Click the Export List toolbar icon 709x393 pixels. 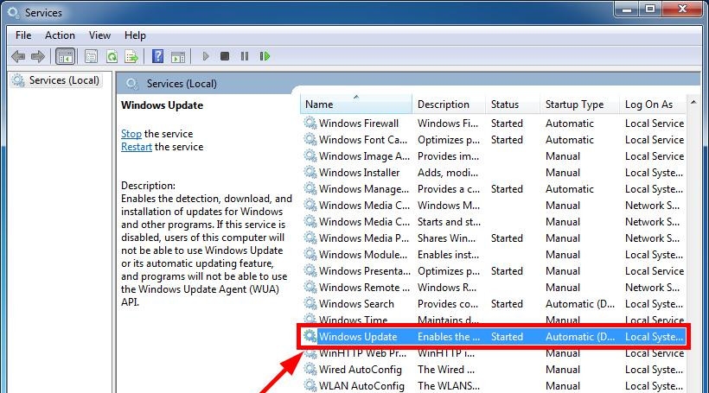pos(131,56)
